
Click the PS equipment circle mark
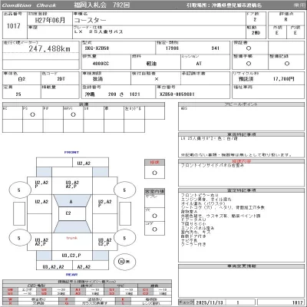pos(32,115)
